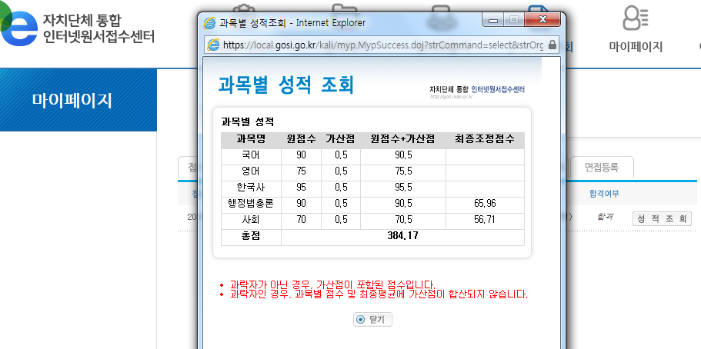This screenshot has width=701, height=349.
Task: Click the 95.5 combined score
Action: (x=402, y=188)
